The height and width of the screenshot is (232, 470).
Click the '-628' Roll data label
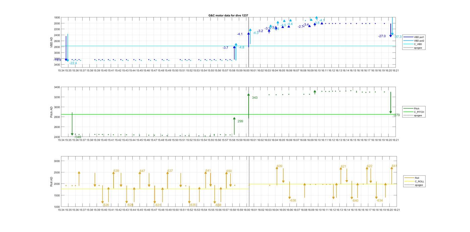click(x=130, y=205)
